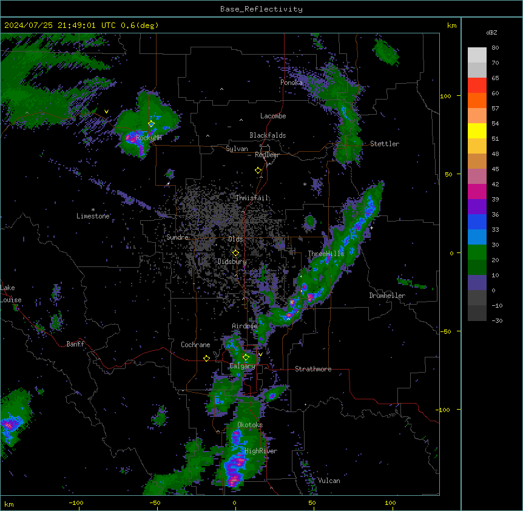Click the Limestone label

click(x=93, y=216)
